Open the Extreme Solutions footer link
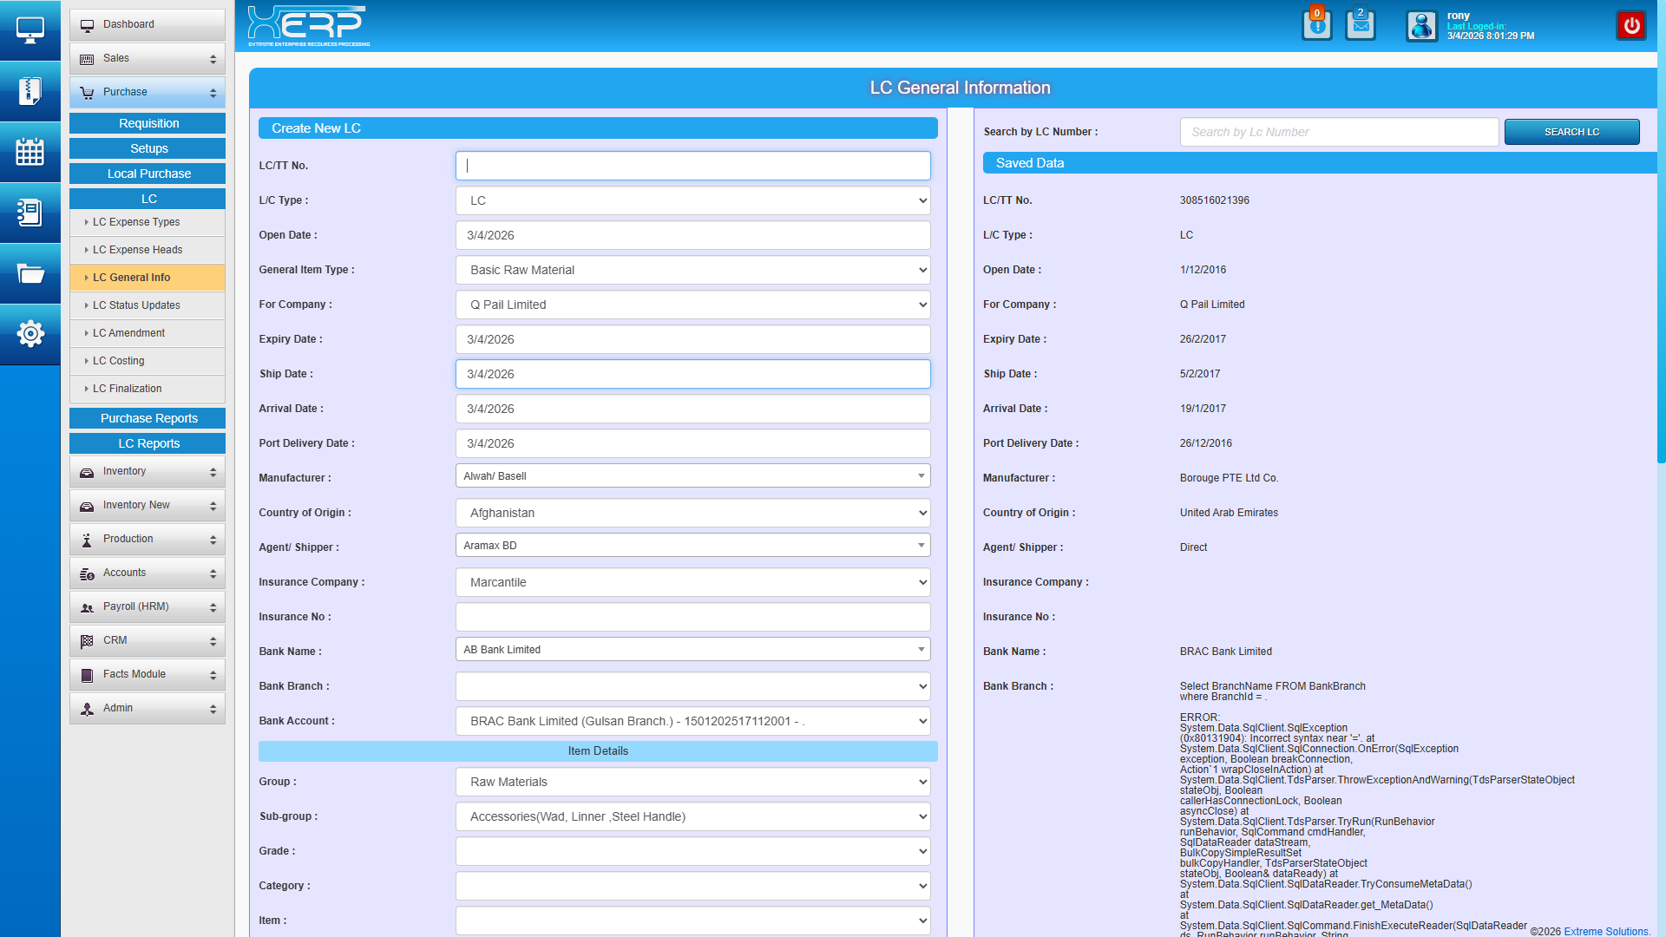1666x937 pixels. (x=1606, y=931)
